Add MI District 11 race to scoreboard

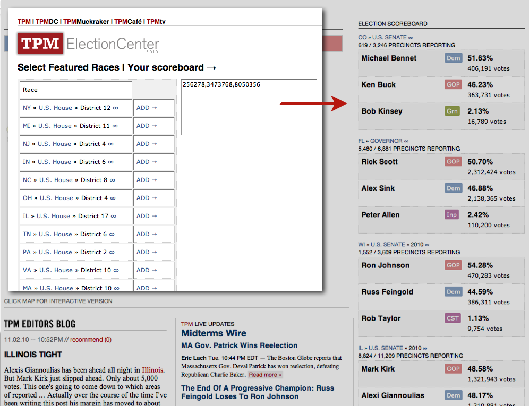(x=147, y=126)
